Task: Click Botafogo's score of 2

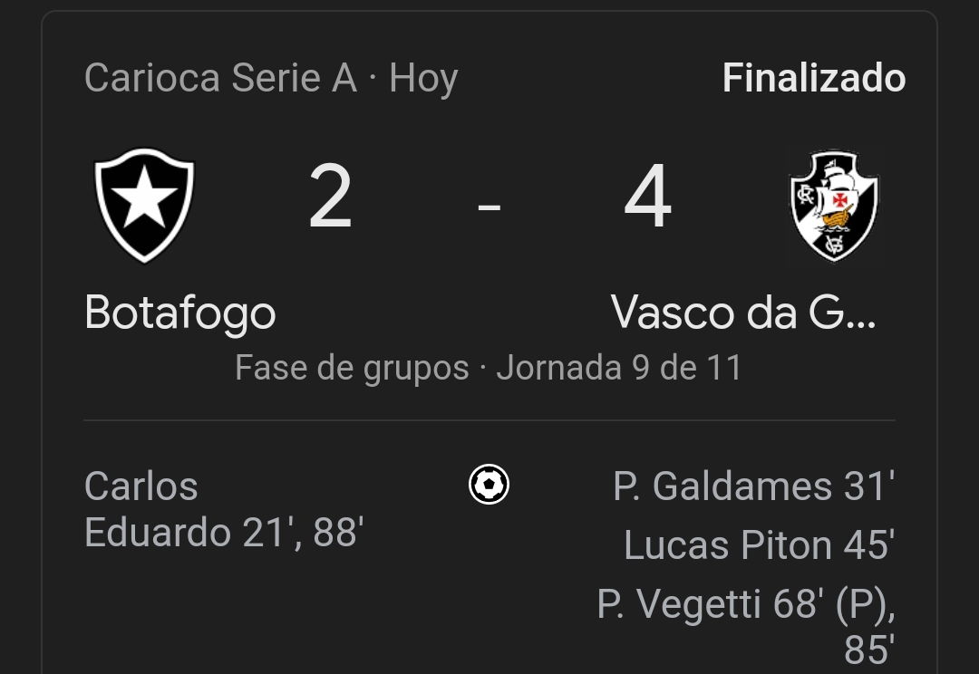Action: click(330, 197)
